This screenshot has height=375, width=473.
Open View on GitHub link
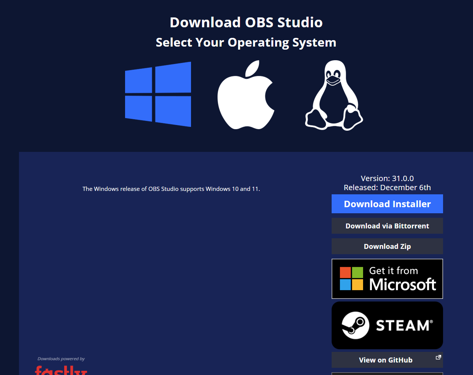click(x=387, y=360)
